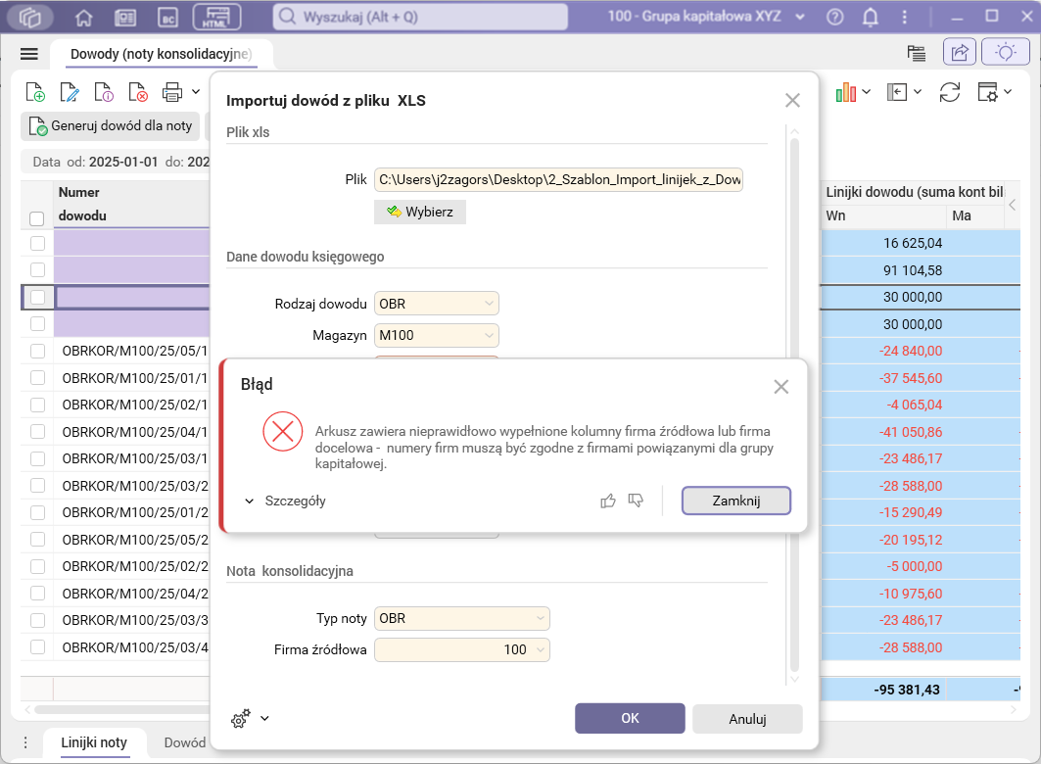Open the bottom tabs three-dot menu

[25, 742]
